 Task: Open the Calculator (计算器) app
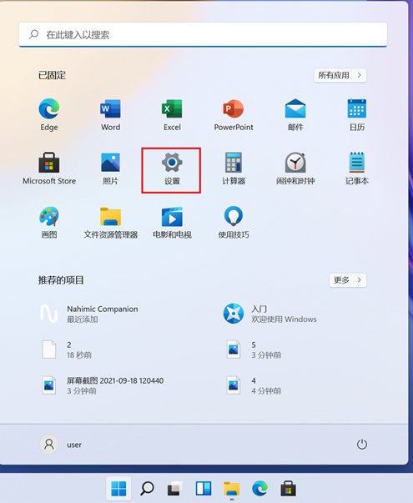pyautogui.click(x=234, y=169)
